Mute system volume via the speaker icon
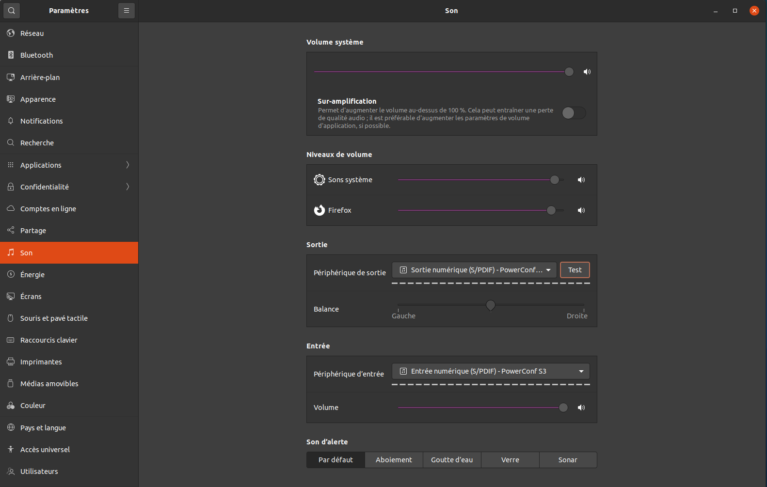This screenshot has height=487, width=767. (x=587, y=72)
